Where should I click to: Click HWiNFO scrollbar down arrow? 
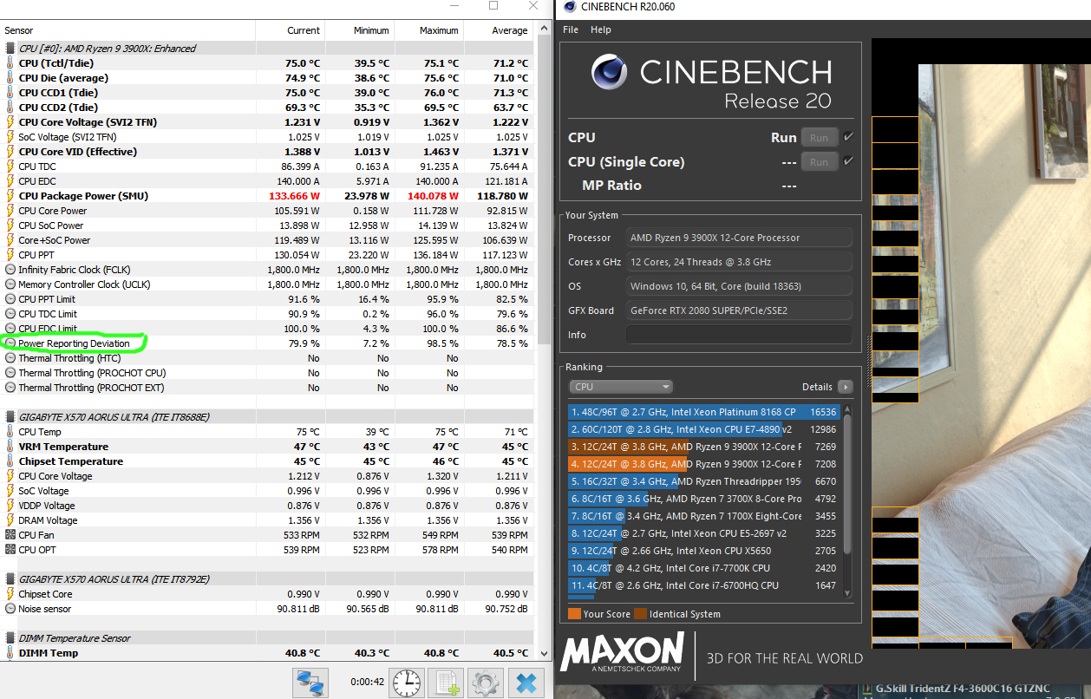click(544, 654)
